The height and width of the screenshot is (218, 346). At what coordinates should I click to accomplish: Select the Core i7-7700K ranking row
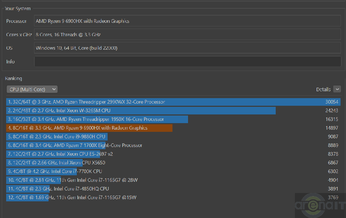click(x=55, y=172)
